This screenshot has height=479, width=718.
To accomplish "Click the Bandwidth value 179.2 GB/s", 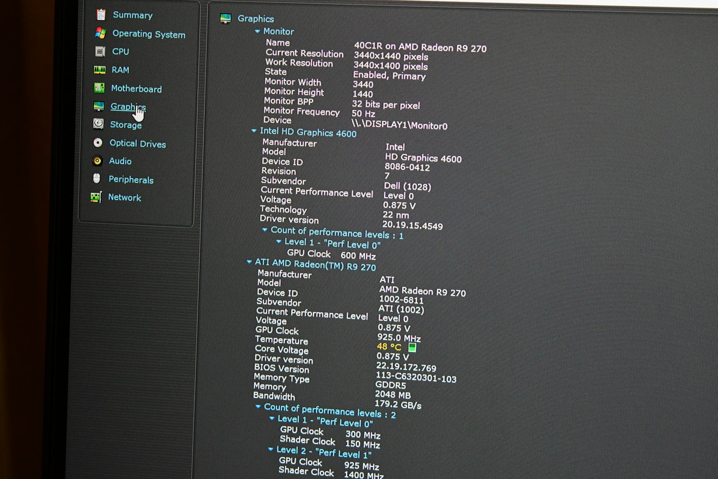I will pos(398,404).
